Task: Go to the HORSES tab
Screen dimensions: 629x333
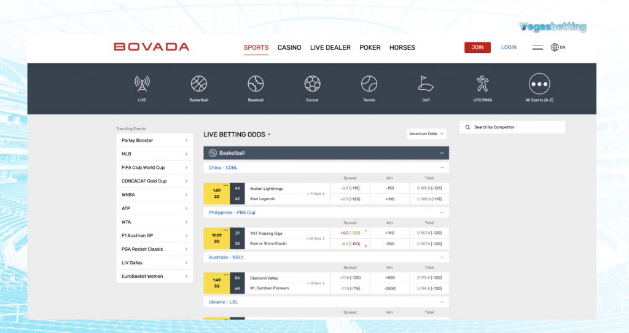Action: [x=402, y=47]
